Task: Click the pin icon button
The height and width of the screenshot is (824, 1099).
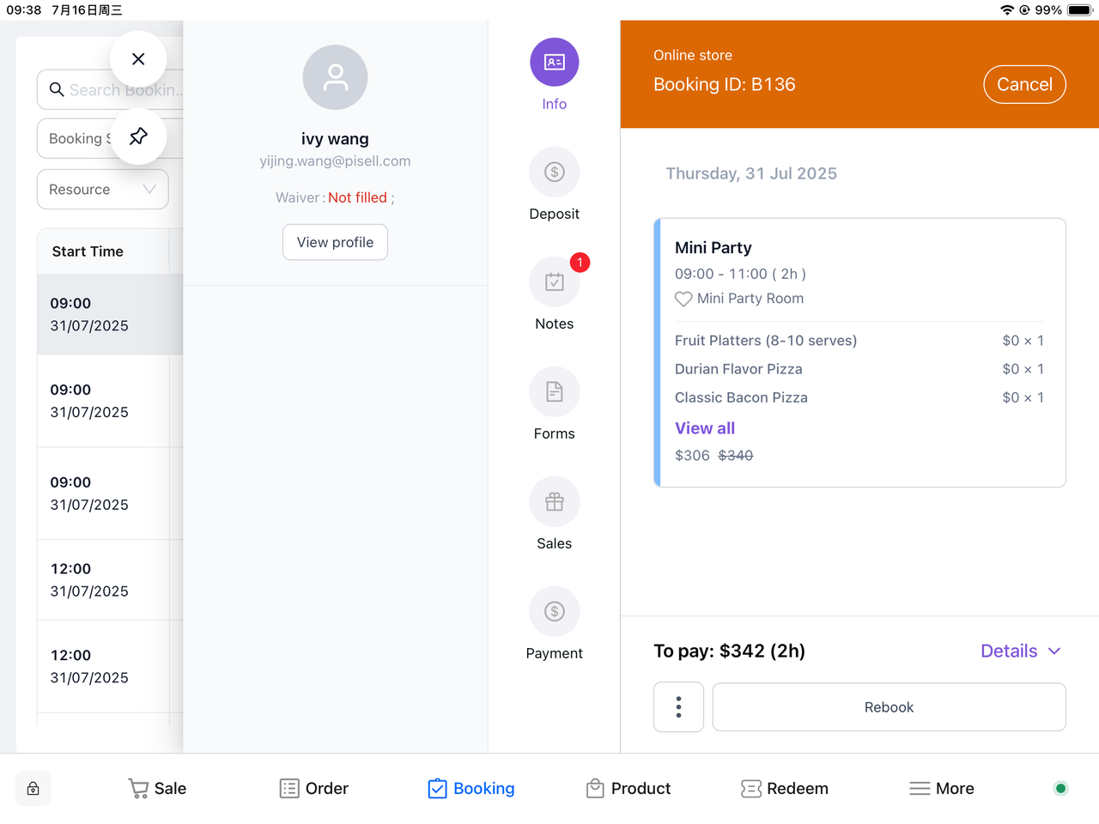Action: (x=138, y=136)
